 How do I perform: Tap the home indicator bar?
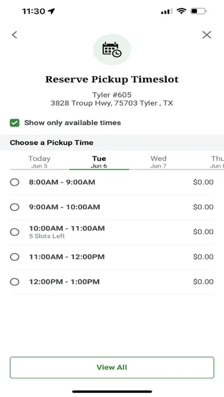click(112, 391)
